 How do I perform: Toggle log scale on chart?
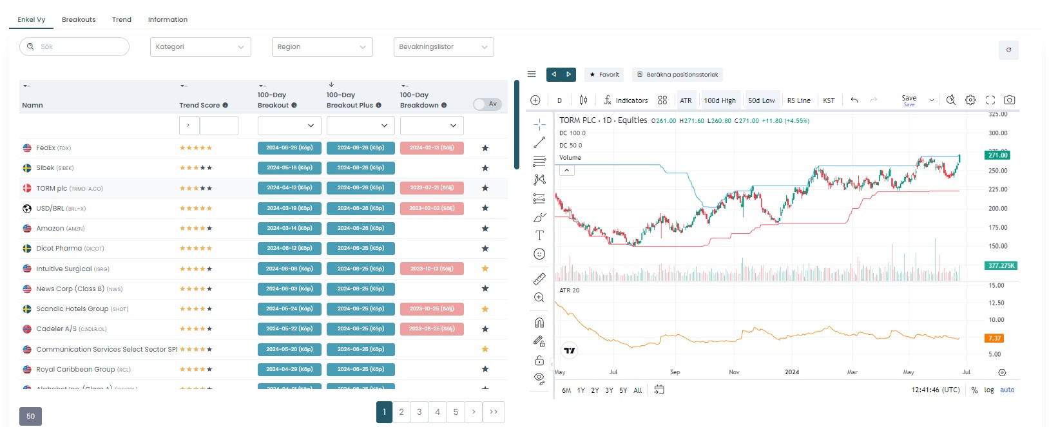(988, 390)
